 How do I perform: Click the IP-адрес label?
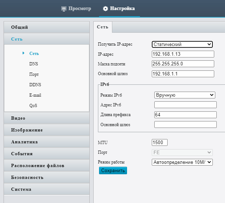click(x=106, y=54)
